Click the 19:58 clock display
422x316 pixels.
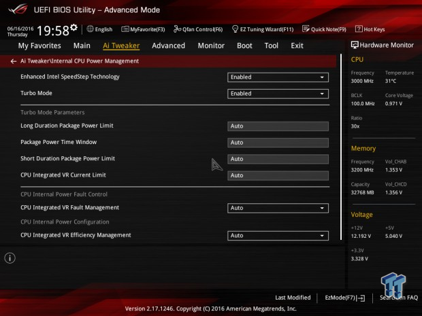[53, 31]
